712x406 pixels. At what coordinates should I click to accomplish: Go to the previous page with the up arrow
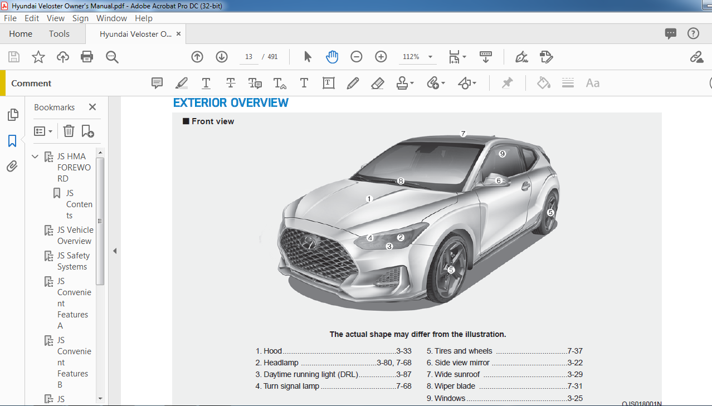pos(197,57)
